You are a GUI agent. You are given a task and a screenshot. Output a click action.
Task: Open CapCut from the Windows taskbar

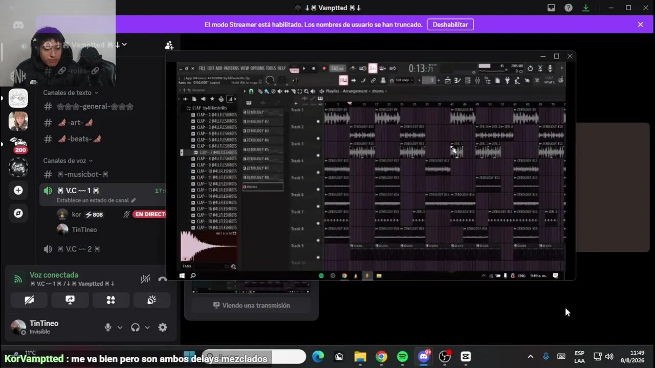tap(466, 357)
